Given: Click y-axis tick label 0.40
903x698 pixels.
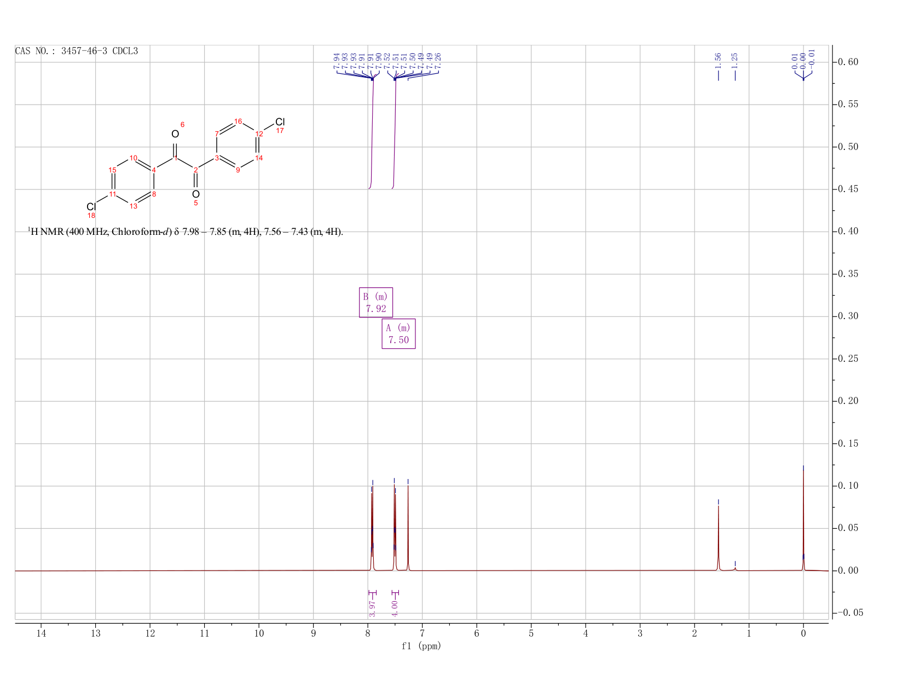Looking at the screenshot, I should point(847,231).
